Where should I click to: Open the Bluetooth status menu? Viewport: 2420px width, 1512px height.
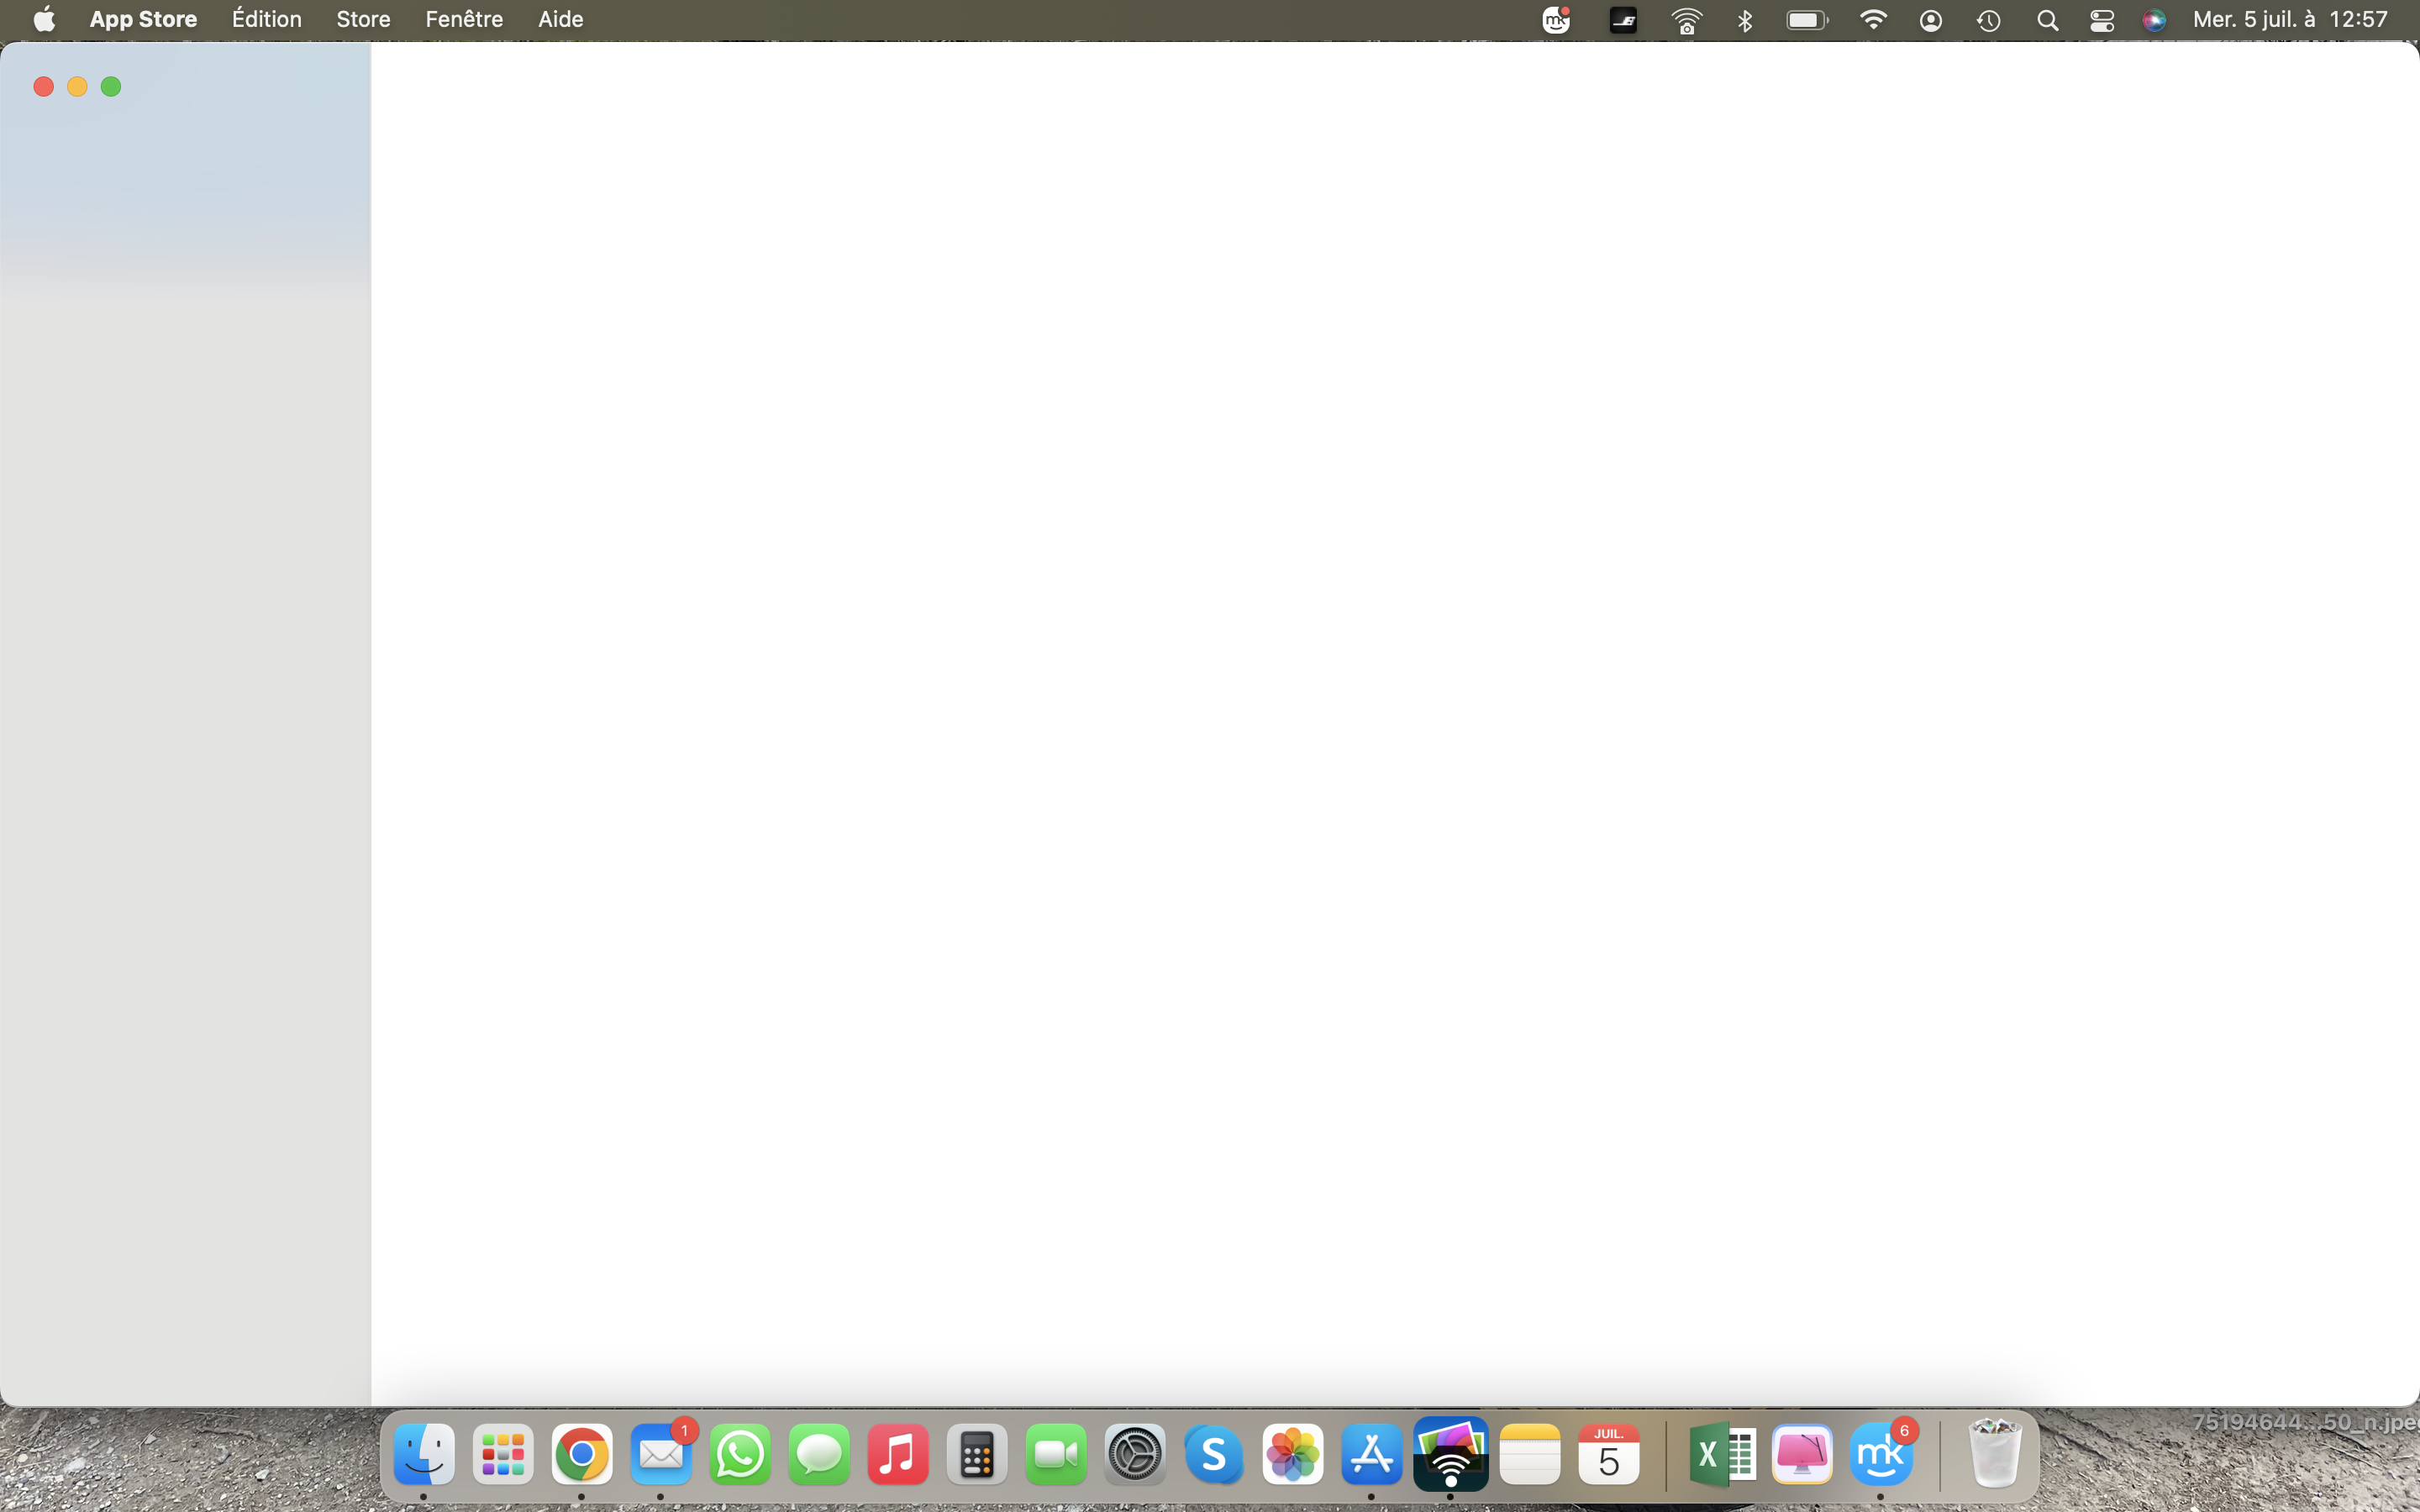click(x=1745, y=21)
